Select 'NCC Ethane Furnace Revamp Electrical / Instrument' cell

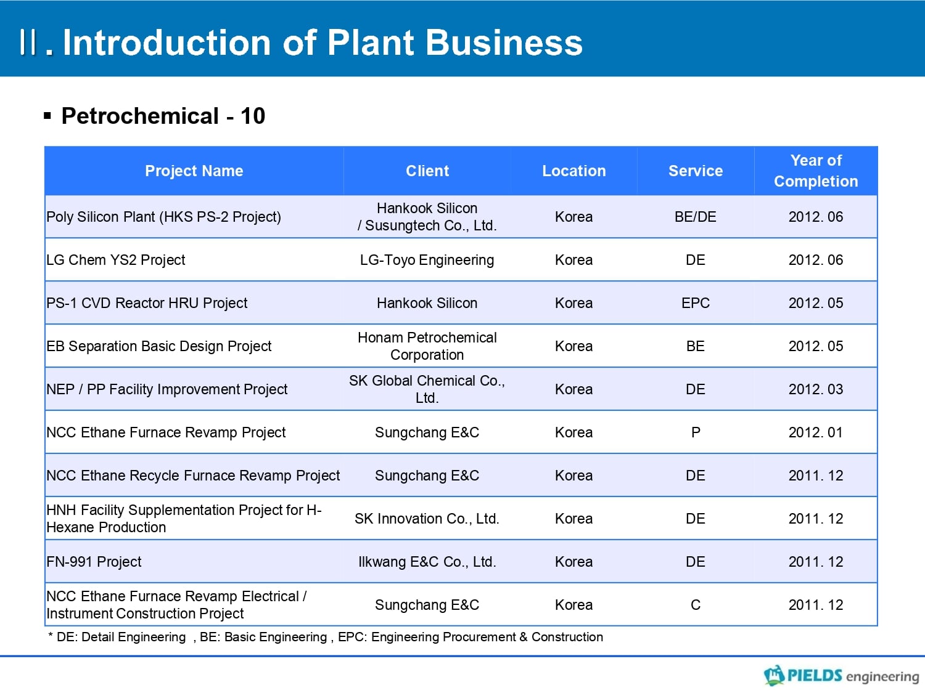tap(194, 605)
